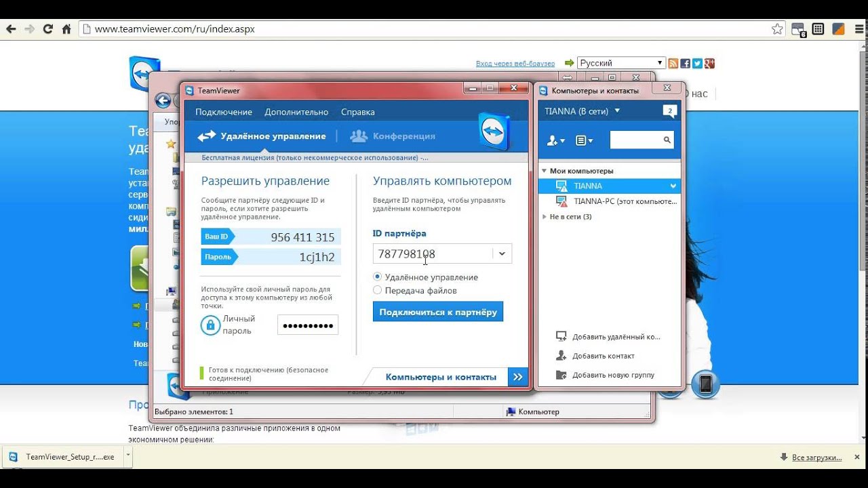
Task: Collapse the Мои компьютеры group
Action: (x=544, y=171)
